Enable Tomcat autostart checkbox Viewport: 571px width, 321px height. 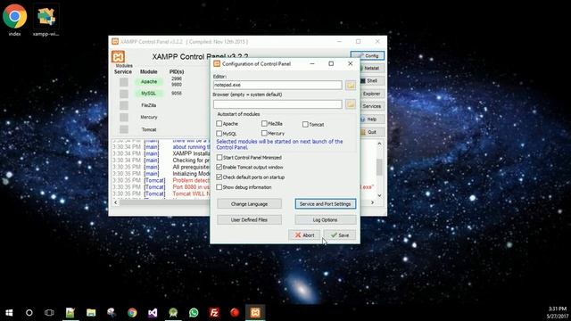coord(305,125)
